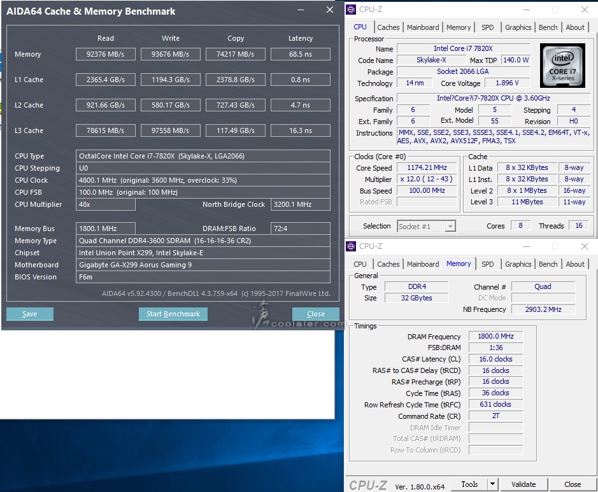
Task: Click the Tools button in CPU-Z
Action: (x=469, y=484)
